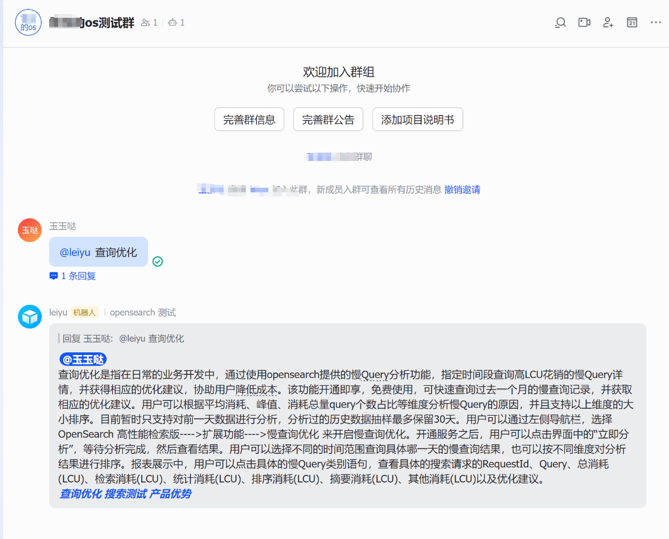Screen dimensions: 669x539
Task: Click leiyu bot's blue cube avatar
Action: [x=29, y=316]
